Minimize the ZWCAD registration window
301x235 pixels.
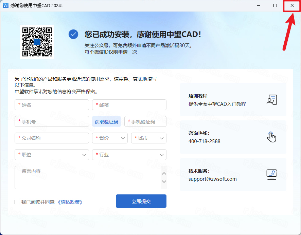click(x=259, y=6)
